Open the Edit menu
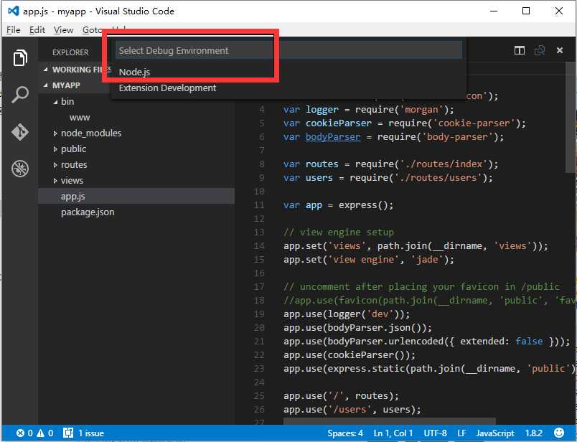Screen dimensions: 577x442 point(37,30)
